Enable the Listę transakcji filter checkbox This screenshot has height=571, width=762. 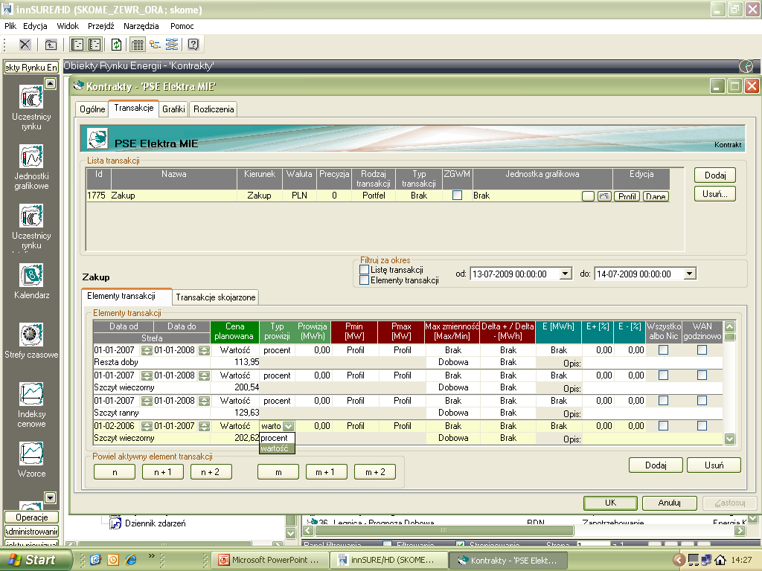[364, 269]
